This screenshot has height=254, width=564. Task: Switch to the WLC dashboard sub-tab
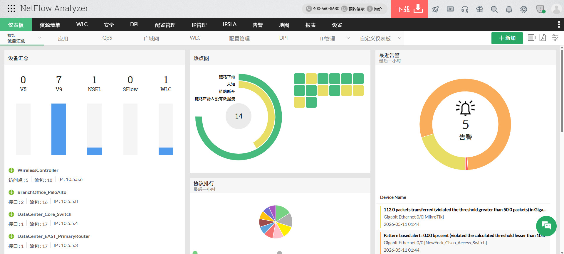click(195, 38)
